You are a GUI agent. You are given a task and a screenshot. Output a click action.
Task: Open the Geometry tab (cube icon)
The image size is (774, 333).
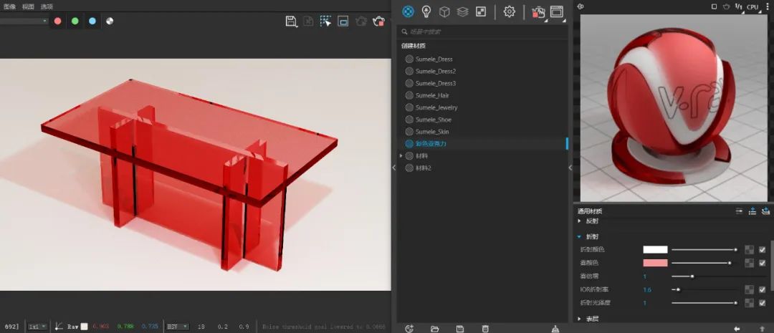point(444,11)
